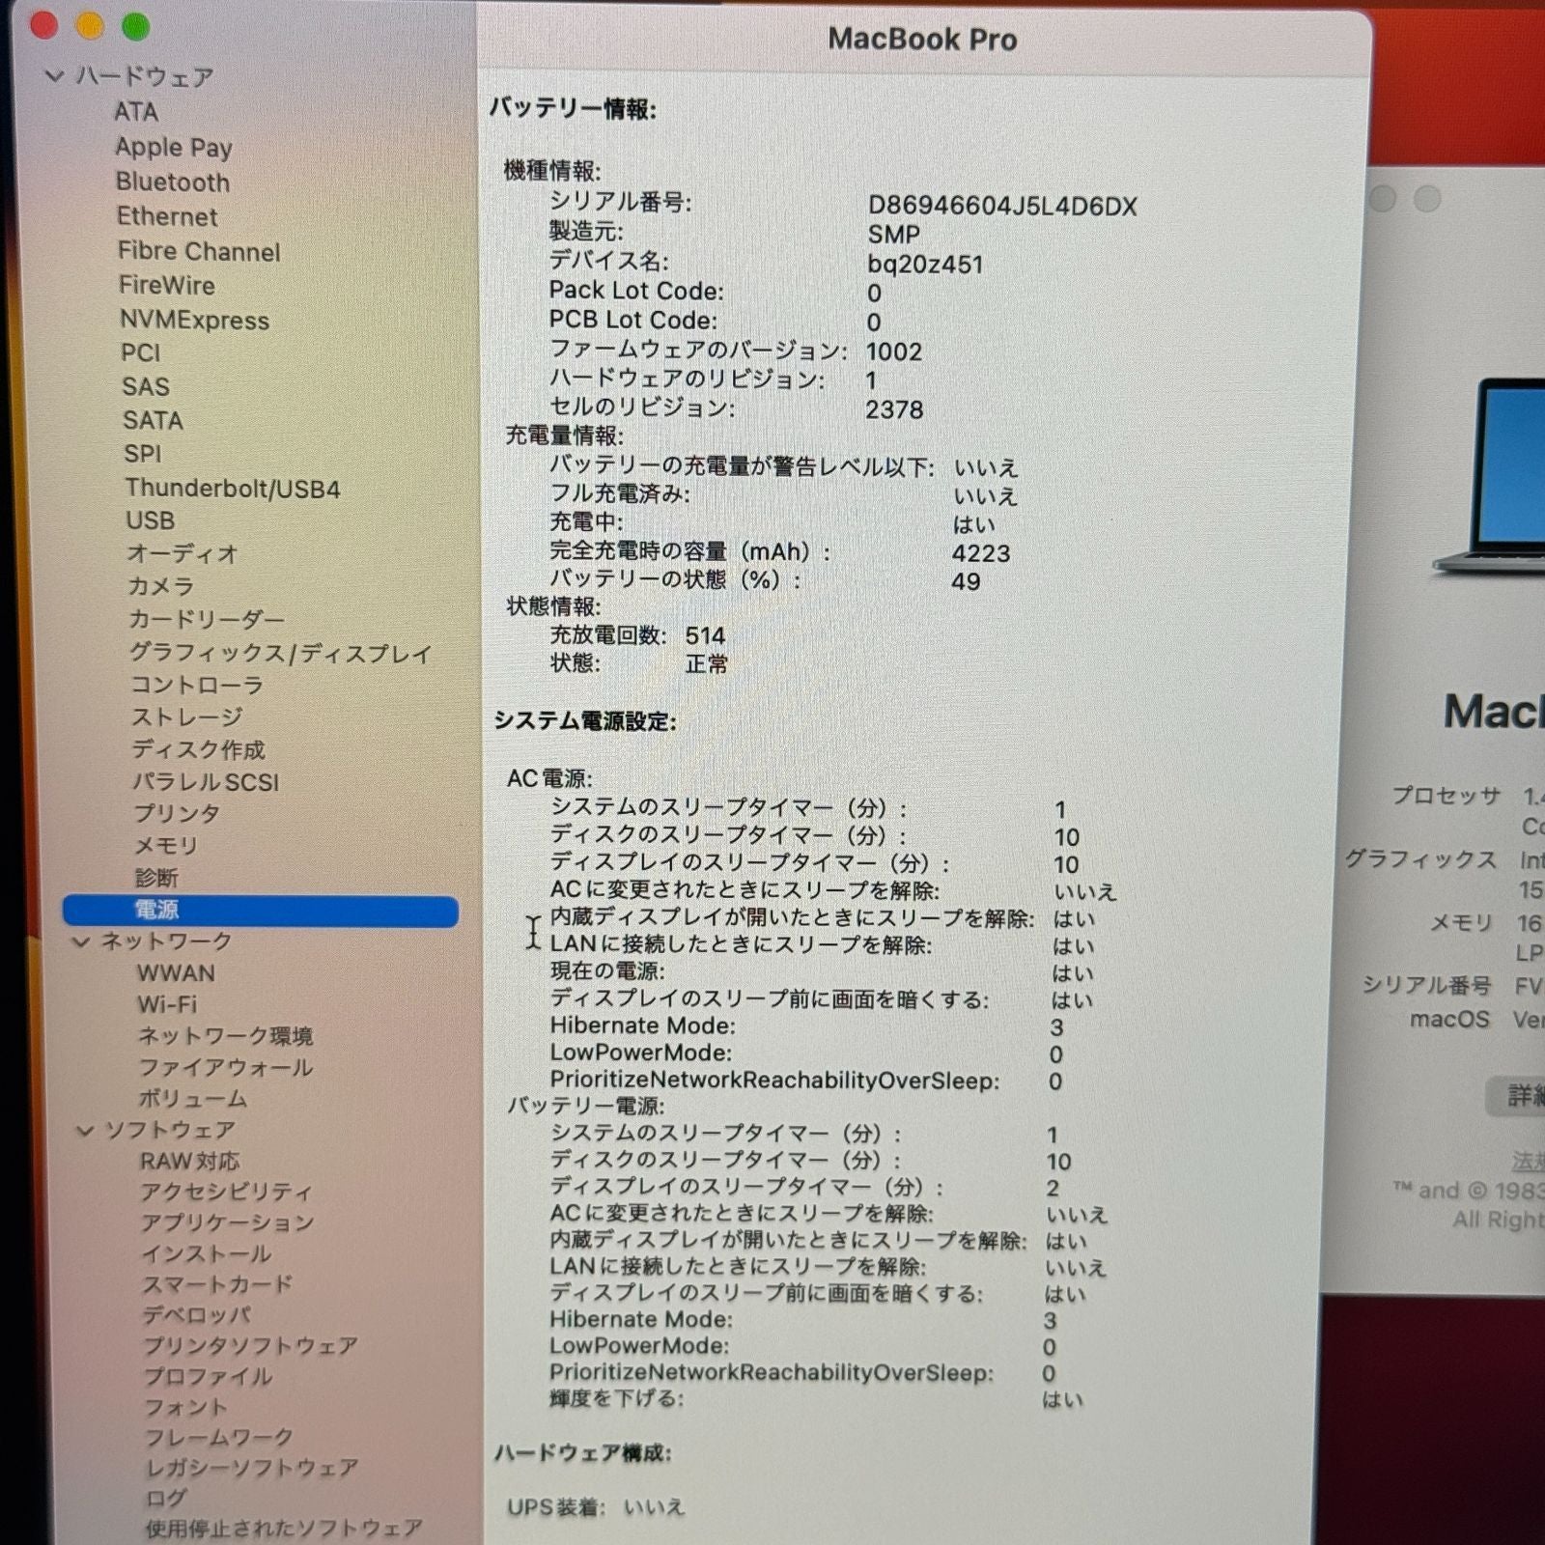Select Wi-Fi under ネットワーク
The height and width of the screenshot is (1545, 1545).
click(167, 1005)
